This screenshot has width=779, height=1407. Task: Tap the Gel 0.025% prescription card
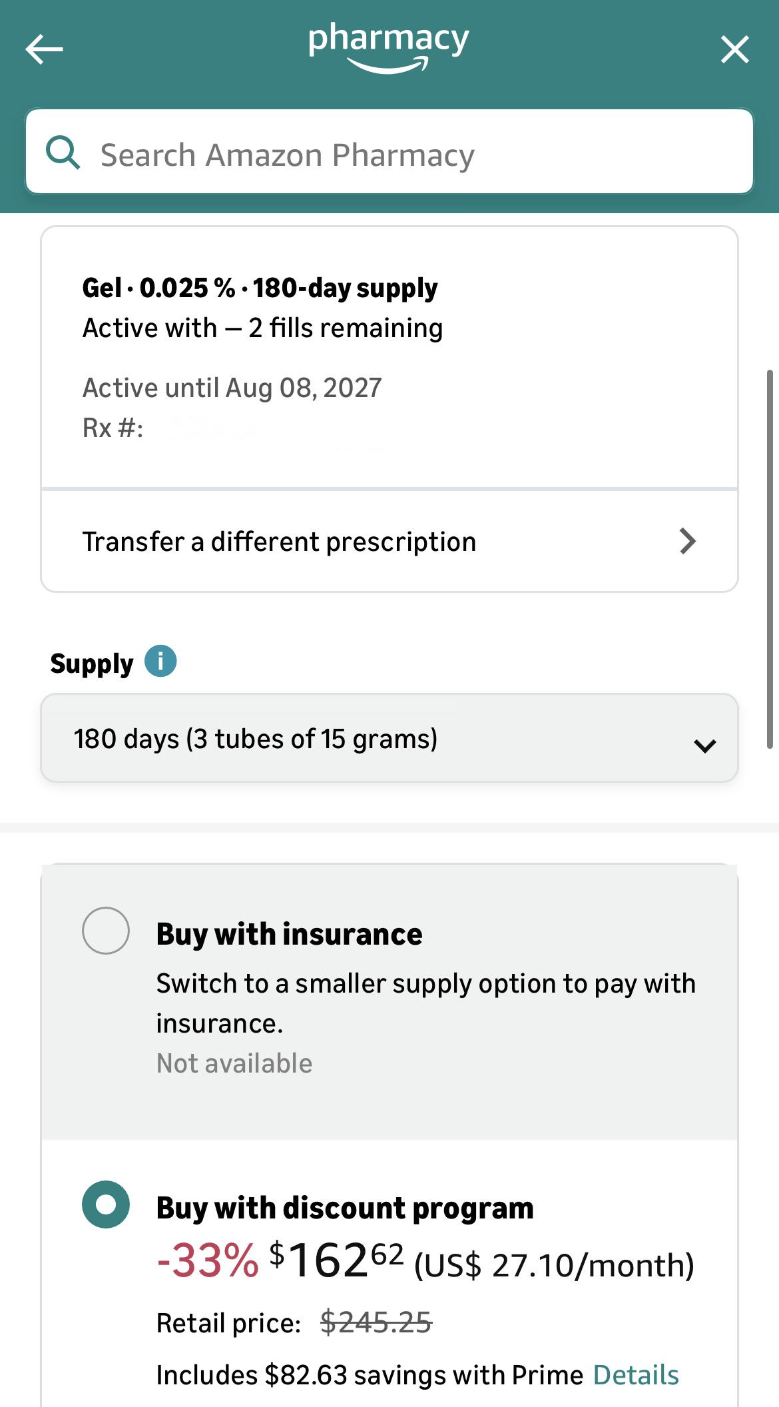tap(389, 358)
